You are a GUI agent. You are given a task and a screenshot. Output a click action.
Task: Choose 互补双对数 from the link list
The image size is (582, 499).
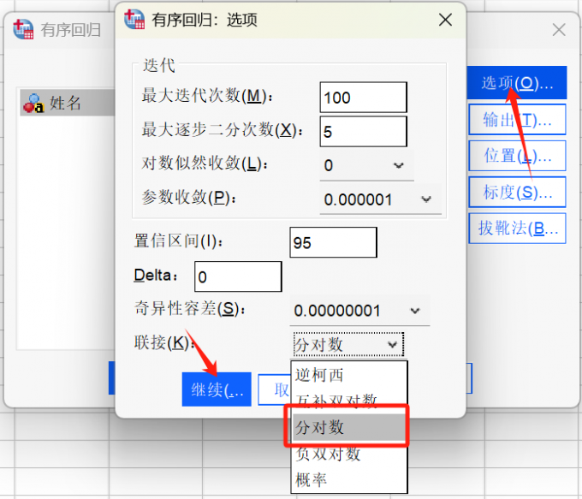(x=349, y=399)
